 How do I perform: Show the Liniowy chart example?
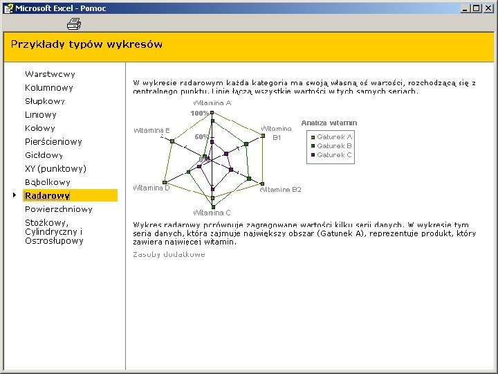tap(41, 115)
